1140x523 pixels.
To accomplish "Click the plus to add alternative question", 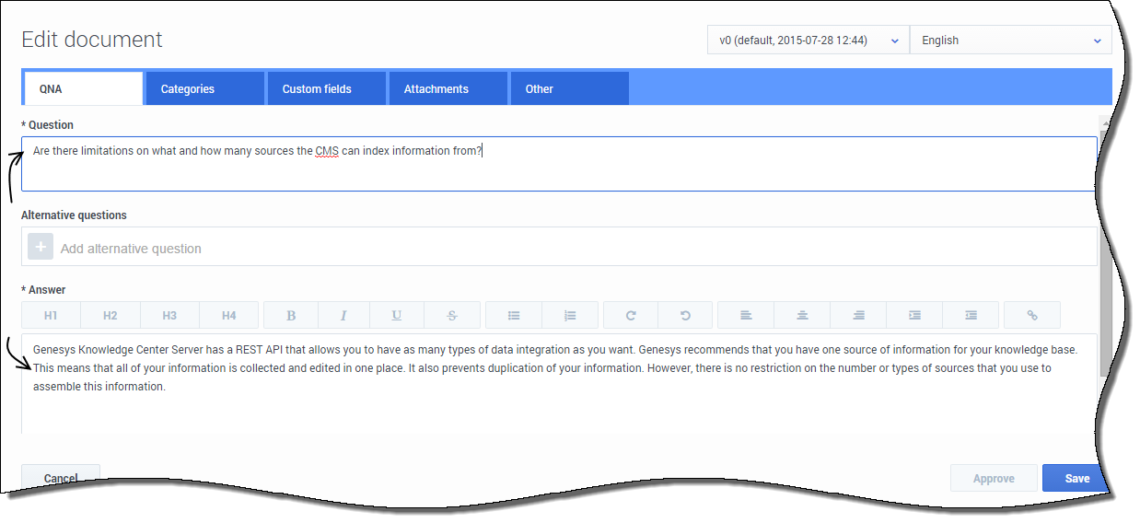I will pyautogui.click(x=41, y=248).
